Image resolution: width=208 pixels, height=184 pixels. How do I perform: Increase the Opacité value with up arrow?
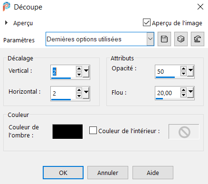point(183,69)
